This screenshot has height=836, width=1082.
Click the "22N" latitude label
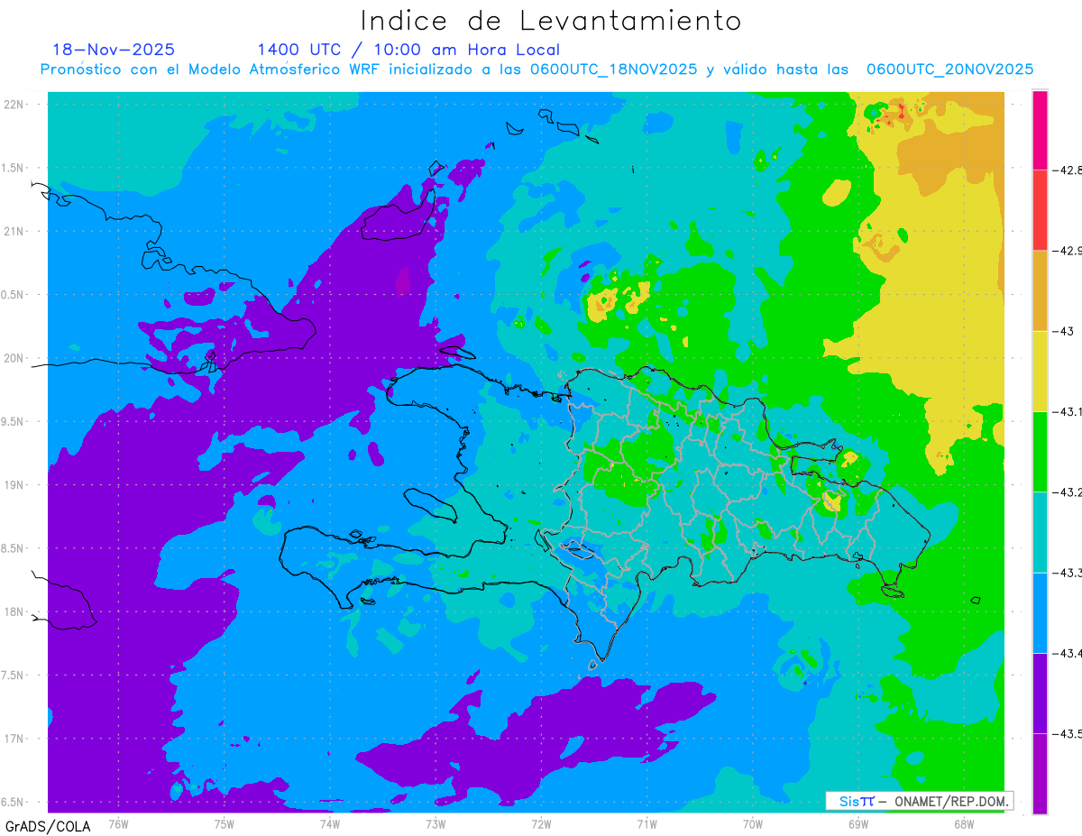15,104
